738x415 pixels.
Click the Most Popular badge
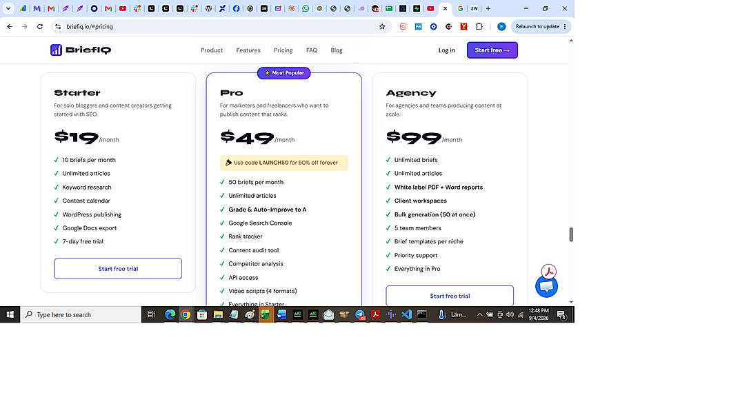[x=283, y=73]
